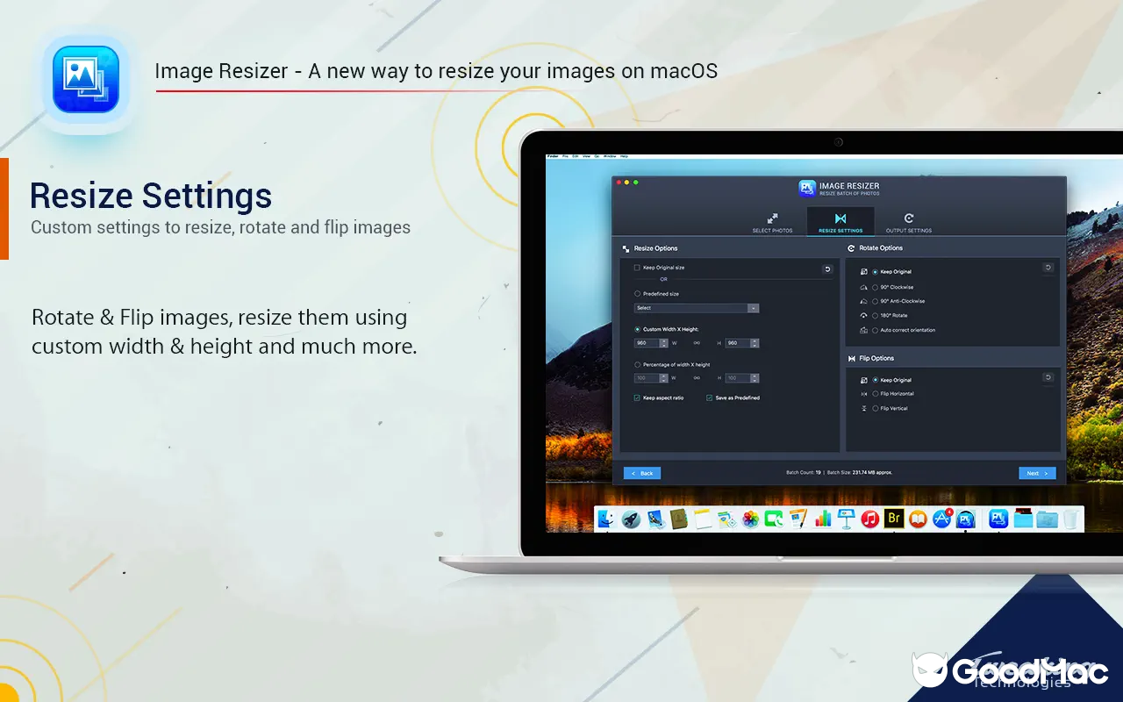Click the Next button

click(1037, 473)
